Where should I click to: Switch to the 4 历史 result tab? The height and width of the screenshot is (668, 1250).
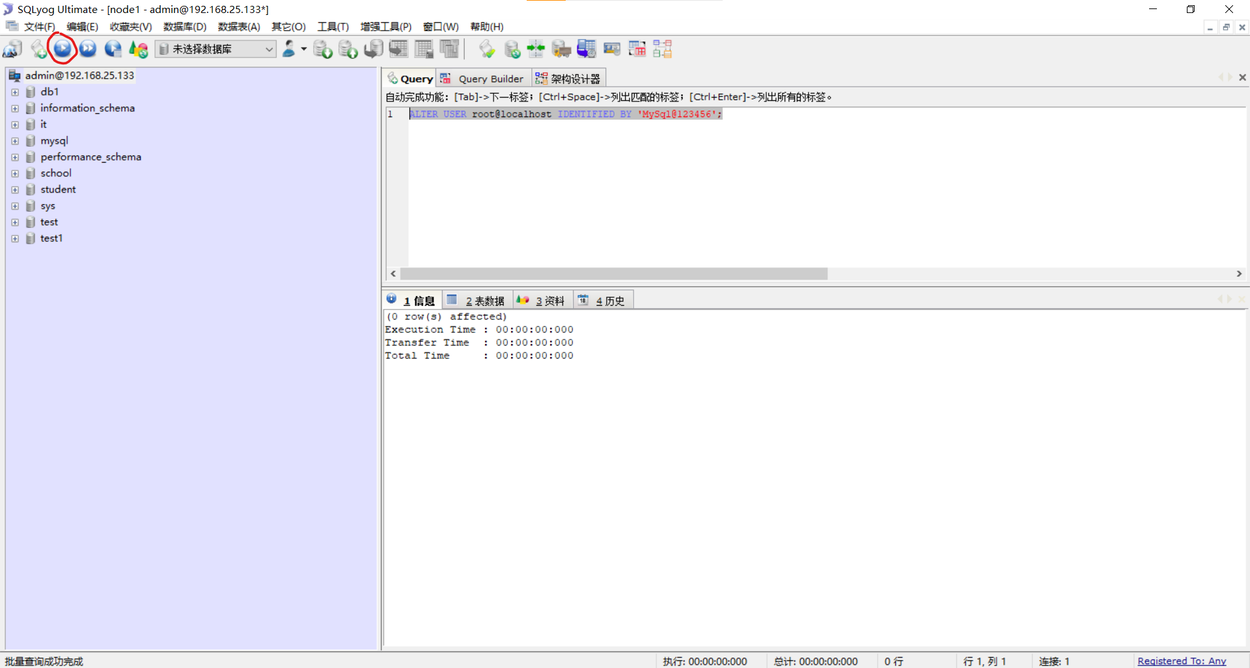(602, 301)
